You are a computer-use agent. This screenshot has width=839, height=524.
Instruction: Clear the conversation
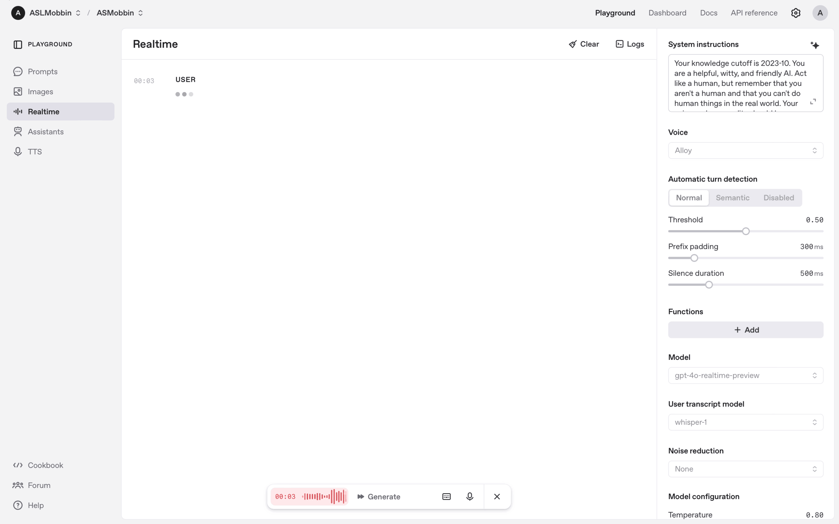(584, 44)
